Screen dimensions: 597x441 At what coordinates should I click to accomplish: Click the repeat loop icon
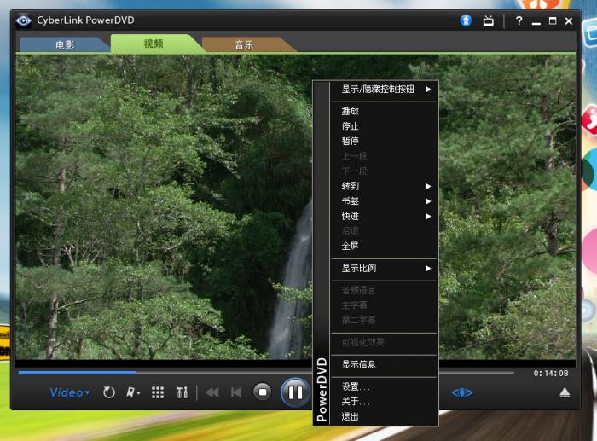click(109, 392)
